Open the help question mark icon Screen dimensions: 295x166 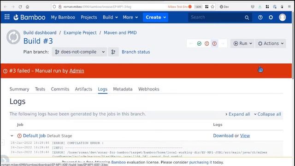[260, 18]
